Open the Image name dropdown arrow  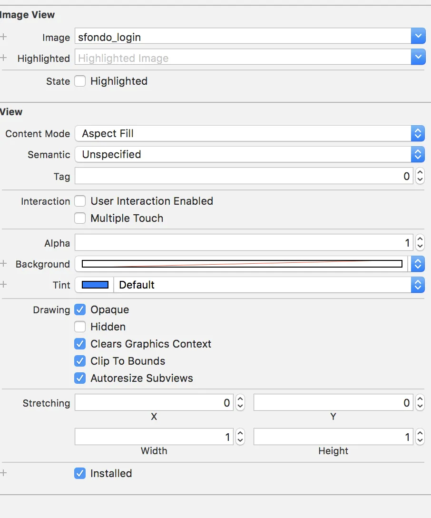418,36
